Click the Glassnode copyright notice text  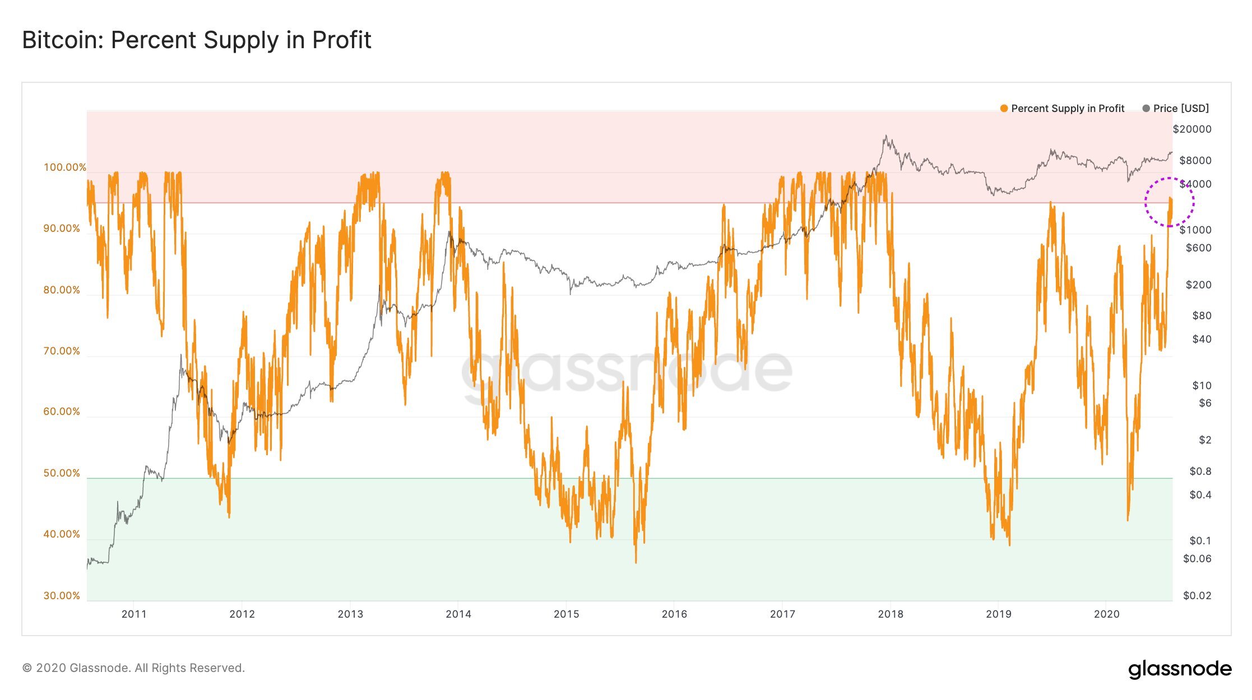tap(133, 668)
